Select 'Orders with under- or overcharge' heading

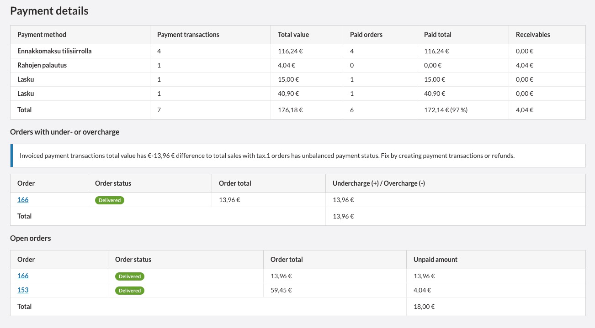(x=65, y=132)
